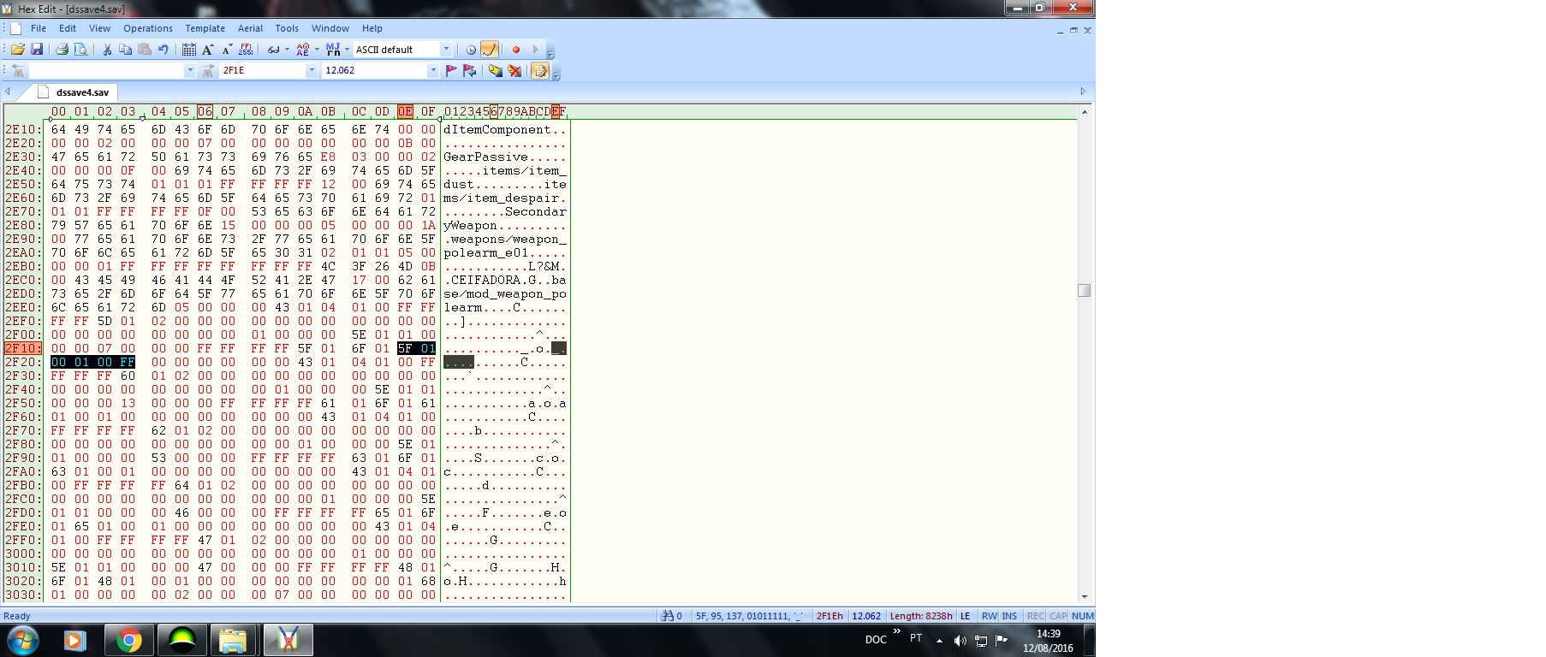The height and width of the screenshot is (657, 1546).
Task: Start macro recording with red dot icon
Action: coord(515,50)
